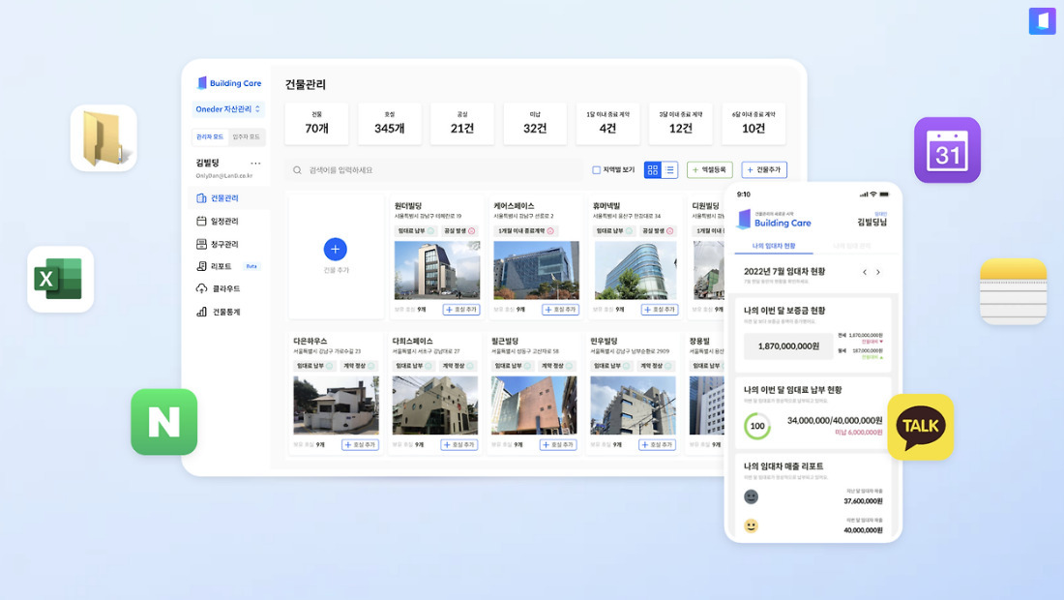Select the 1달 이내 종료 계약 4건 card
This screenshot has width=1064, height=600.
(x=608, y=124)
